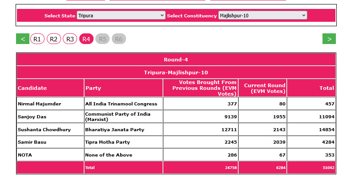Image resolution: width=347 pixels, height=181 pixels.
Task: Click the NOTA row label
Action: tap(25, 155)
